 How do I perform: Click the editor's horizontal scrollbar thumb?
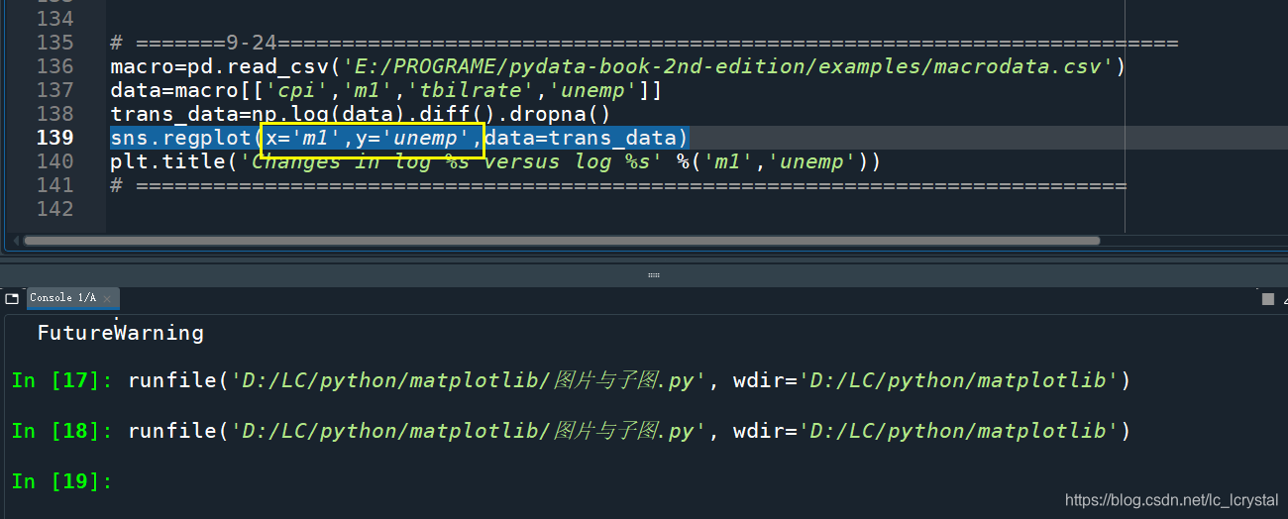click(561, 241)
